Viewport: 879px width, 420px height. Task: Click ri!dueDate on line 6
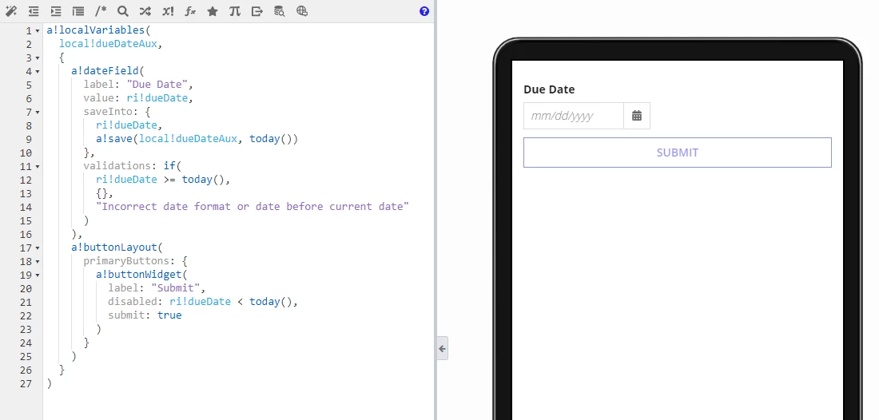coord(157,98)
